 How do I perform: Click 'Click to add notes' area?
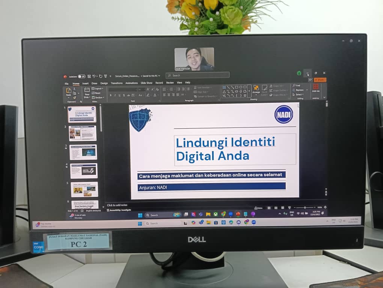click(117, 205)
